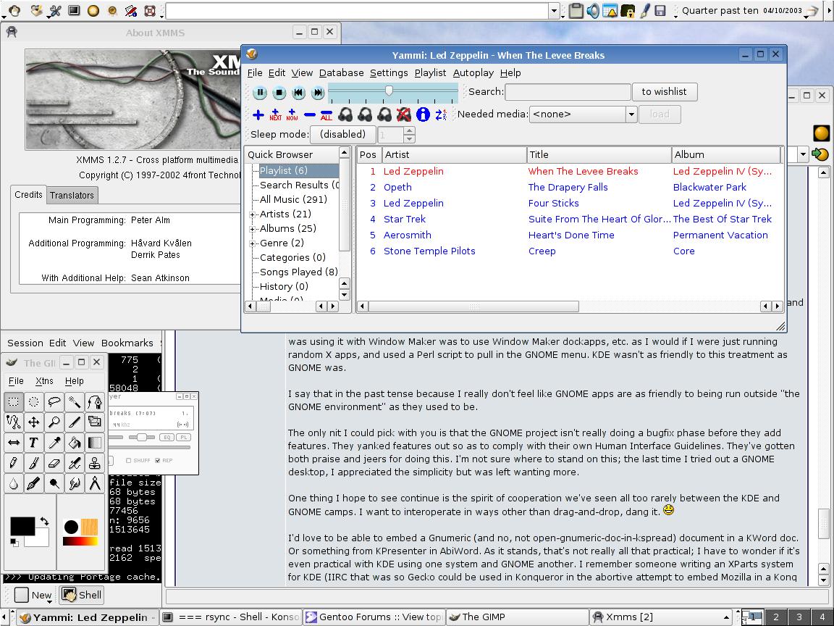Select GIMP Blend gradient tool
This screenshot has height=626, width=834.
[x=95, y=443]
